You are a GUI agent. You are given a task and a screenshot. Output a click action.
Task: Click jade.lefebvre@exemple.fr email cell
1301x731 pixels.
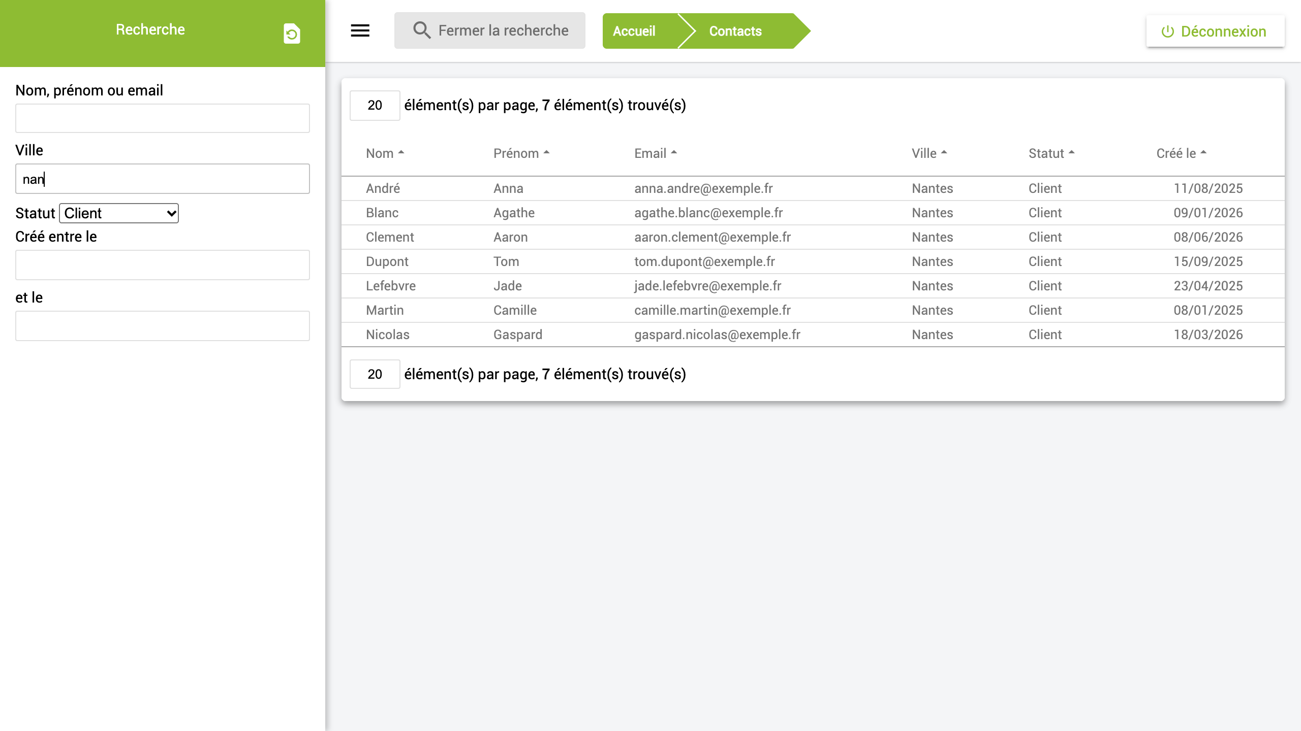click(707, 286)
